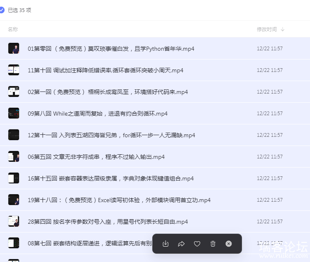Image resolution: width=310 pixels, height=262 pixels.
Task: Select file name 28第四回 按名字传参数对号入座
Action: (108, 221)
